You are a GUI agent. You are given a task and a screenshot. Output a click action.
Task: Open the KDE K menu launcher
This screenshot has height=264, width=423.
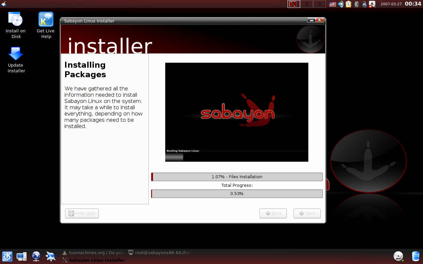click(x=7, y=256)
